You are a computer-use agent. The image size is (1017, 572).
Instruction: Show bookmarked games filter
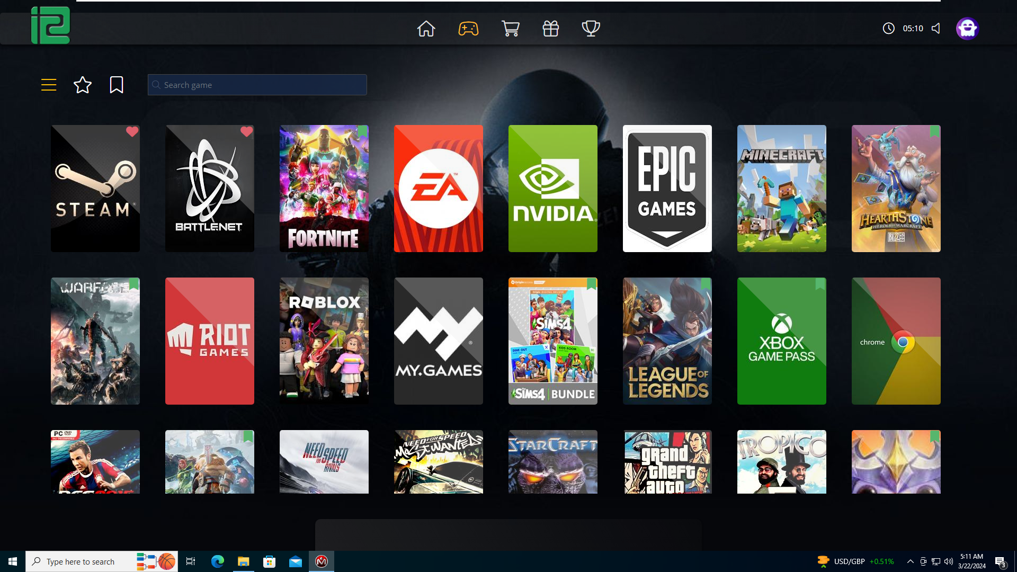tap(117, 85)
